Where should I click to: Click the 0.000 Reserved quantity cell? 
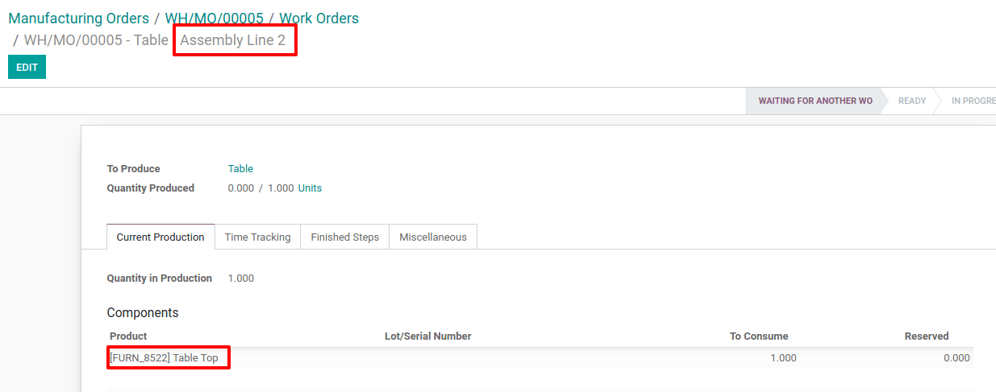pos(956,358)
